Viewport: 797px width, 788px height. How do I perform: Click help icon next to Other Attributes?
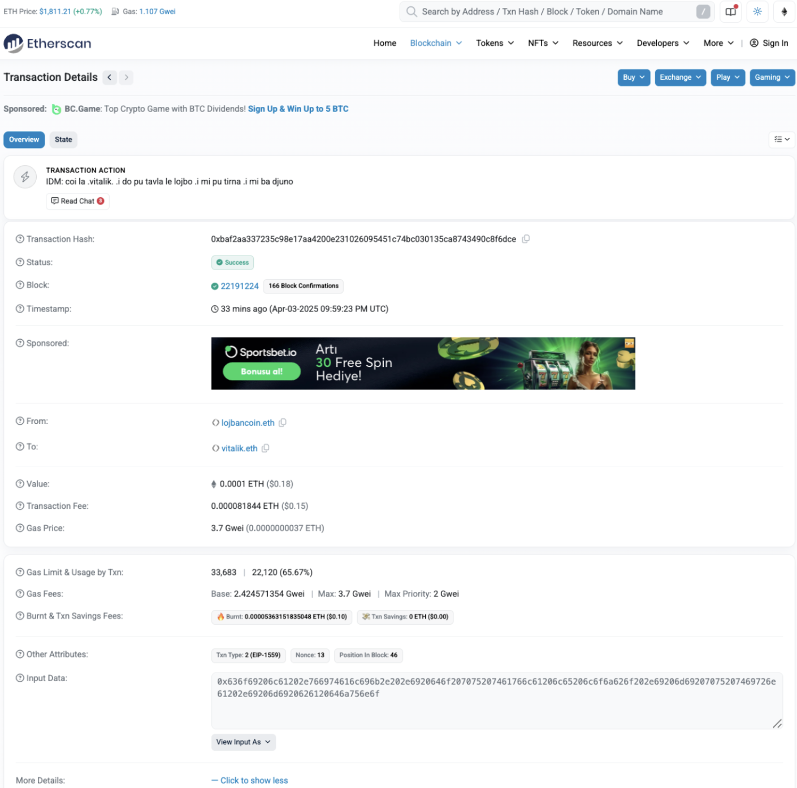click(x=20, y=655)
